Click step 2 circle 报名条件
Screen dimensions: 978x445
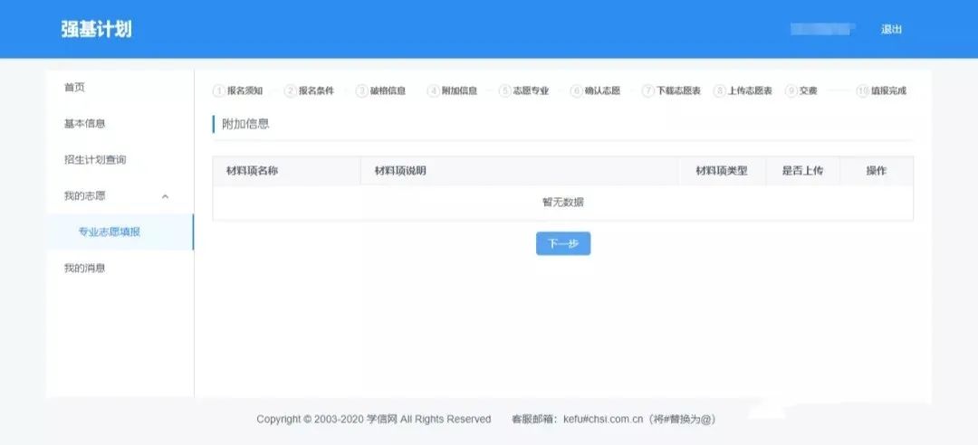290,90
